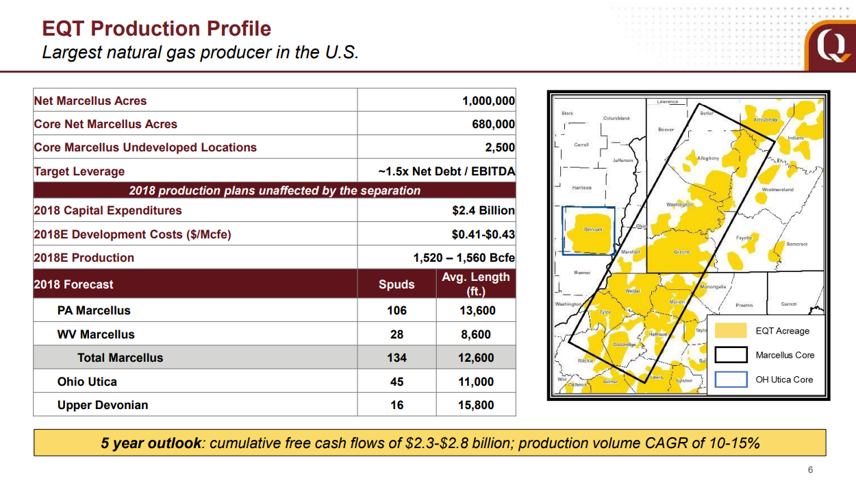
Task: Click the value 680,000
Action: [493, 124]
